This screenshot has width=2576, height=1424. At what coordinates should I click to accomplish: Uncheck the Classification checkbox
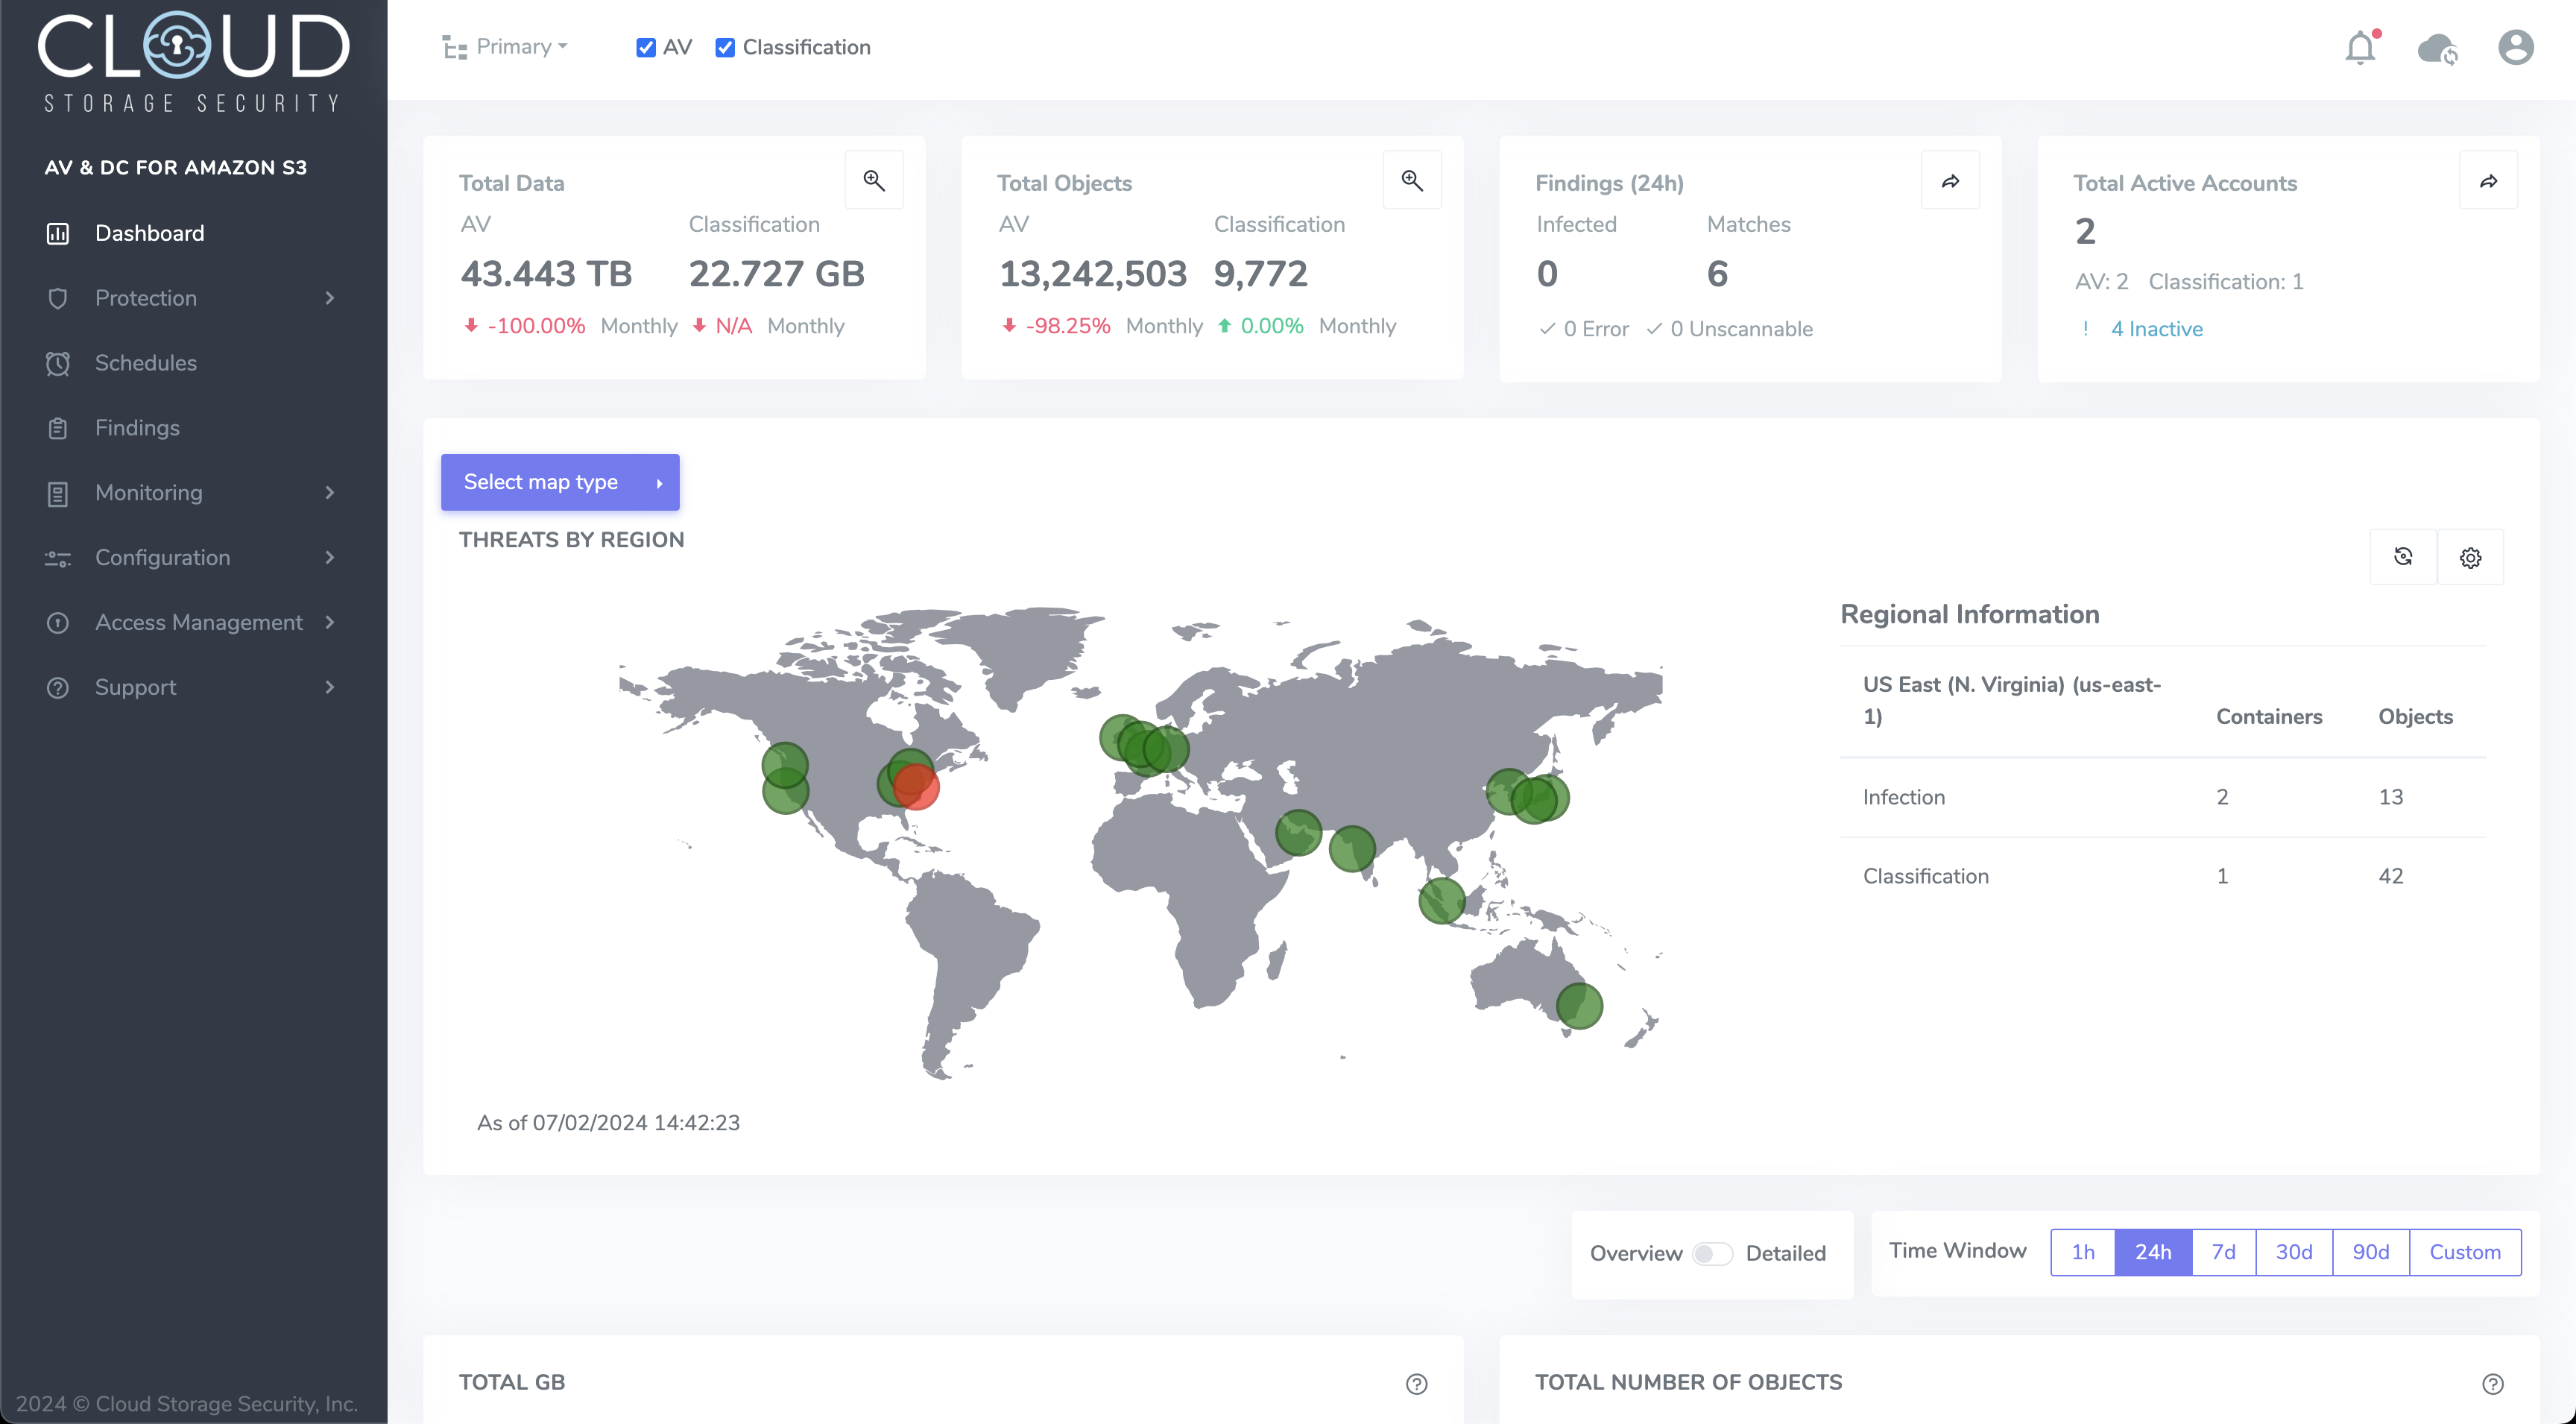tap(725, 47)
